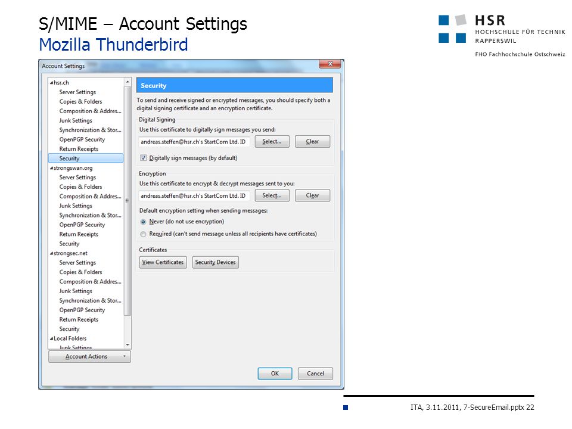
Task: Open Synchronization & Storage under hsr.ch
Action: click(91, 130)
